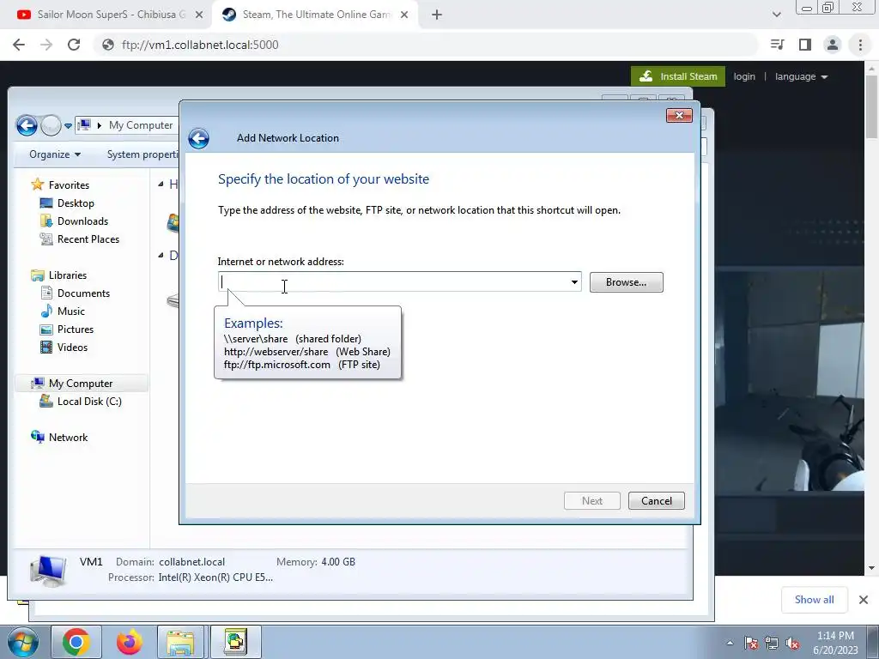This screenshot has width=879, height=659.
Task: Click the Browse... button
Action: (x=626, y=281)
